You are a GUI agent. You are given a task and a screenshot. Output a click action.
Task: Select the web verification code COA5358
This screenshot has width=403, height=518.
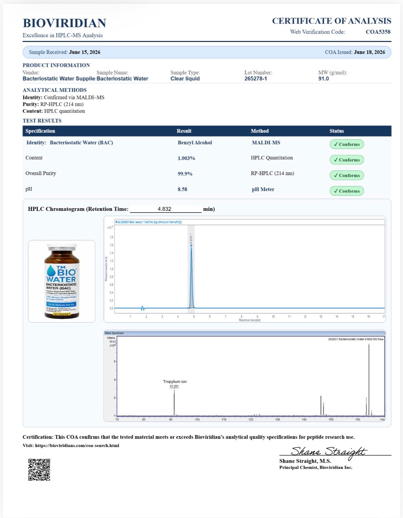pos(378,32)
